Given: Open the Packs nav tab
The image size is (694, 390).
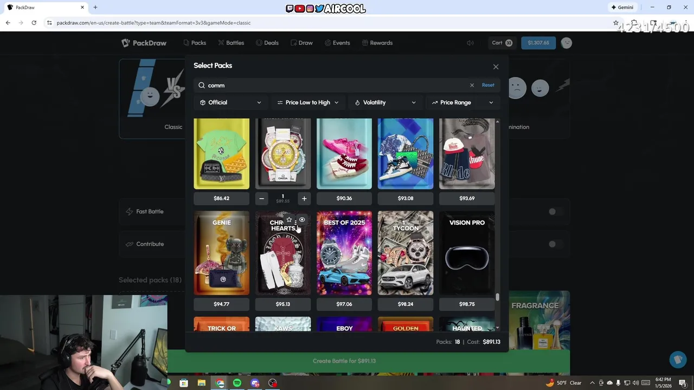Looking at the screenshot, I should click(195, 43).
